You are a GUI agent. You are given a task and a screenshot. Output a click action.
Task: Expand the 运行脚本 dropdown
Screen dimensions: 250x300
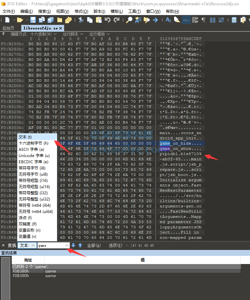click(73, 34)
